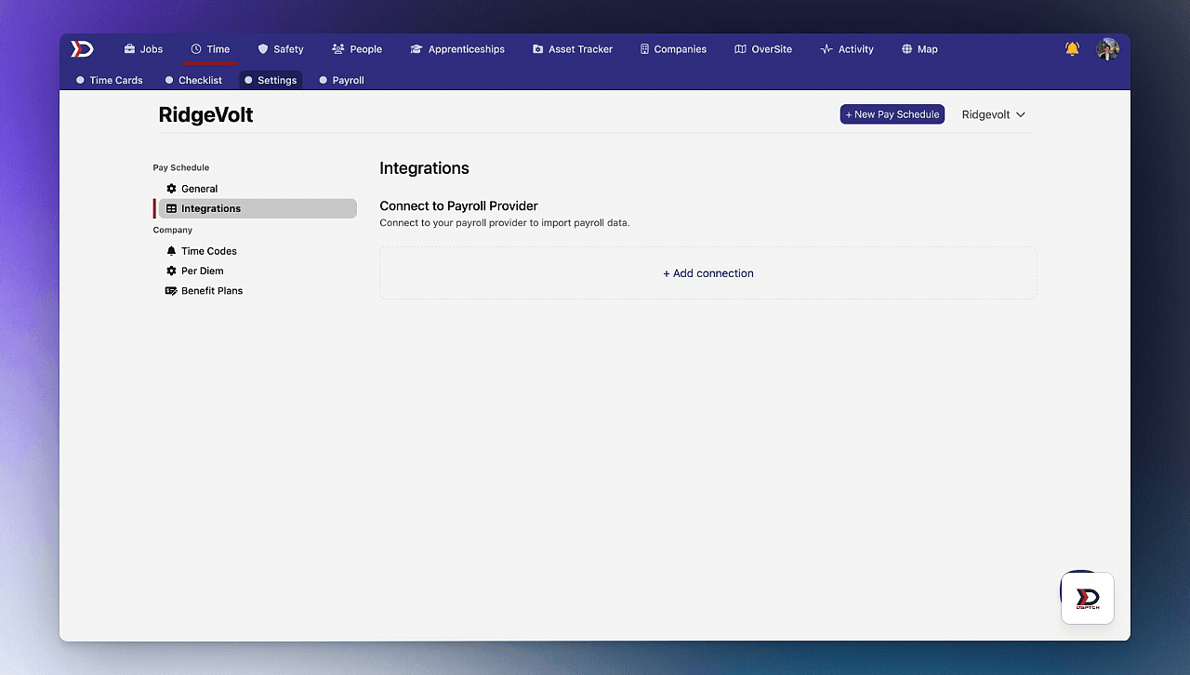Navigate to Asset Tracker

pyautogui.click(x=573, y=49)
